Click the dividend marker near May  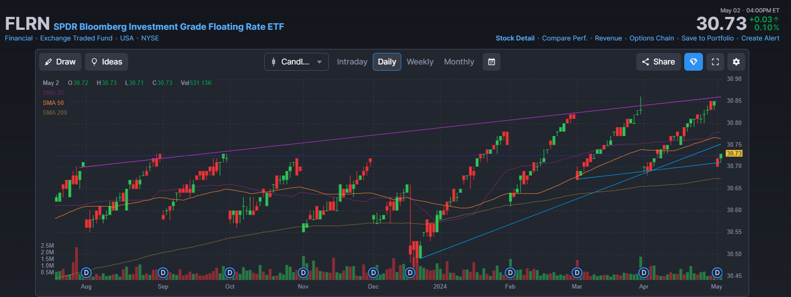[x=717, y=273]
